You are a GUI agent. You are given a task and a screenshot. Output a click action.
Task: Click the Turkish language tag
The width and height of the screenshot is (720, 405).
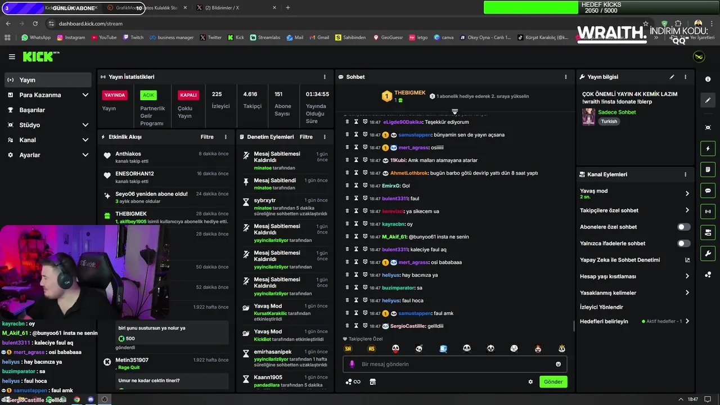[609, 121]
